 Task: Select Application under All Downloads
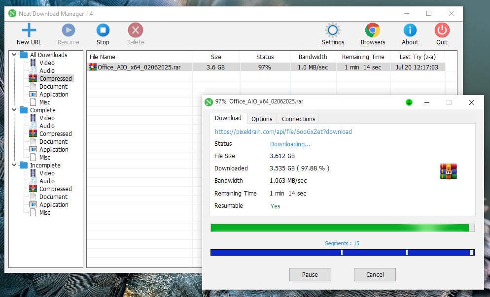pyautogui.click(x=54, y=94)
